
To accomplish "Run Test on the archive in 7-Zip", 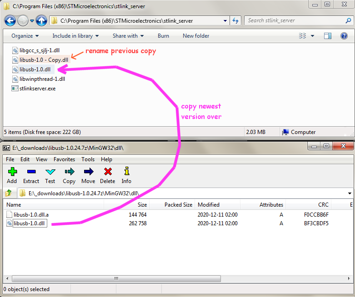I will coord(50,175).
